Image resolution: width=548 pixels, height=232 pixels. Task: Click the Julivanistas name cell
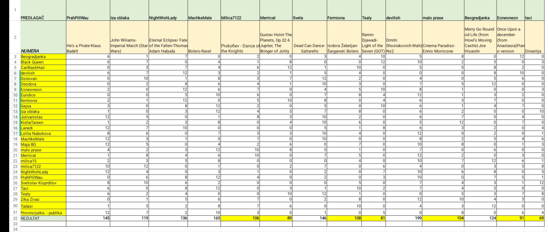tap(43, 117)
